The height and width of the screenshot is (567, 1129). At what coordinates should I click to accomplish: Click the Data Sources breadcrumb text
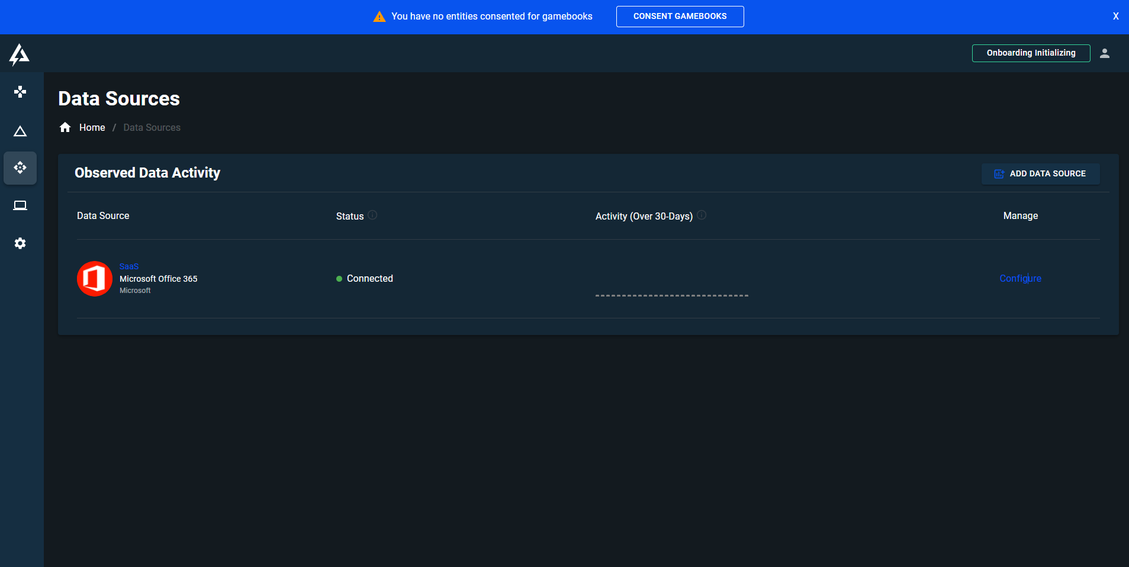[152, 127]
